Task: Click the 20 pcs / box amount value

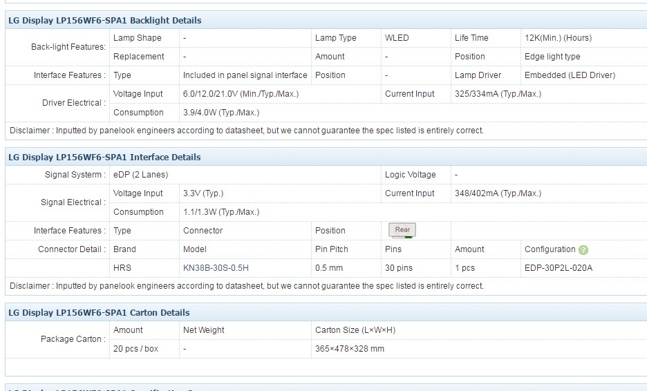Action: pyautogui.click(x=135, y=349)
